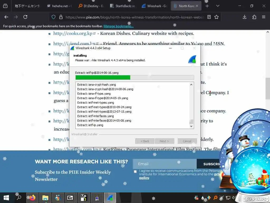The image size is (270, 203).
Task: Switch to the hehehe.net tab
Action: (x=59, y=6)
